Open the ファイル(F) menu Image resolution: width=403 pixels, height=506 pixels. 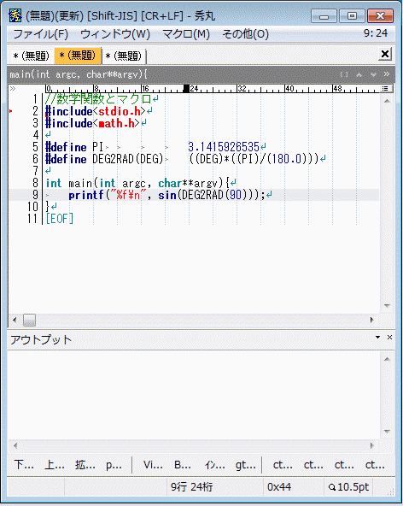tap(41, 34)
